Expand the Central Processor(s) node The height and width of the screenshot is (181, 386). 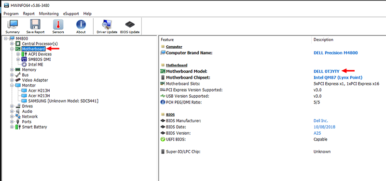point(12,44)
